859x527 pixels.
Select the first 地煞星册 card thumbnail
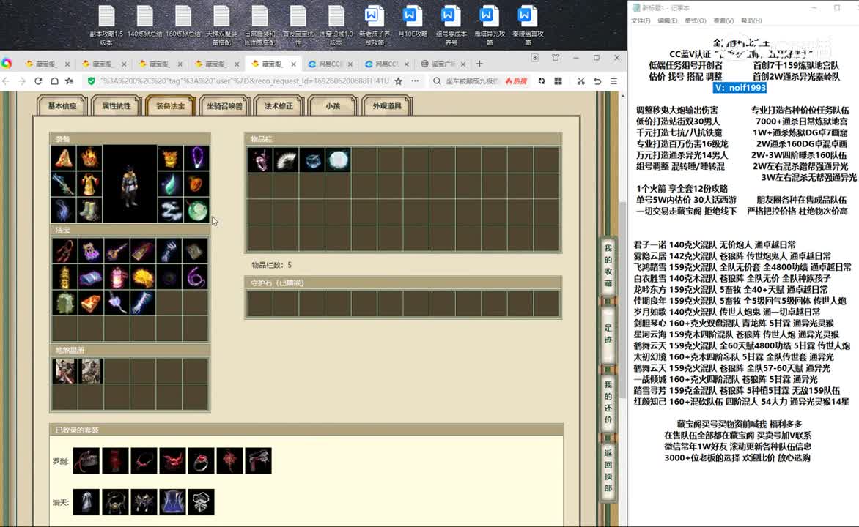coord(64,371)
